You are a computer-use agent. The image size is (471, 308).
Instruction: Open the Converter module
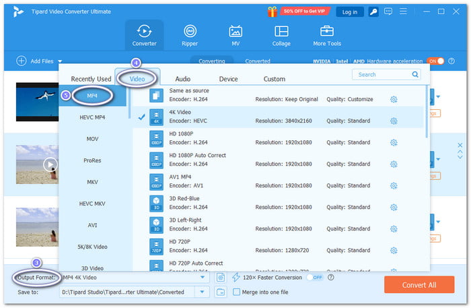(144, 36)
